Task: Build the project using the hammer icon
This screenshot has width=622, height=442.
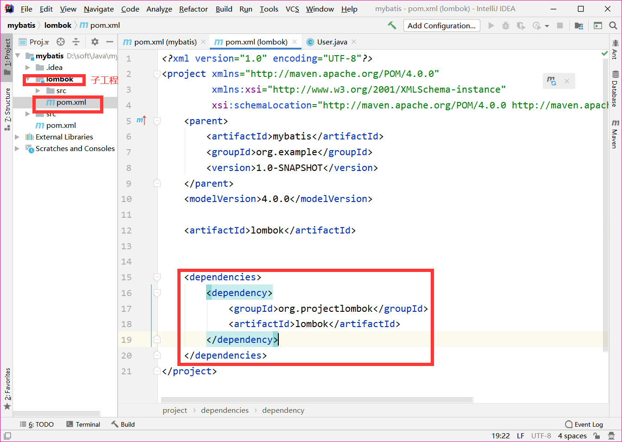Action: pyautogui.click(x=392, y=26)
